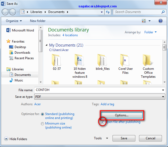Click the library icon in address bar
The image size is (168, 147).
pos(23,12)
